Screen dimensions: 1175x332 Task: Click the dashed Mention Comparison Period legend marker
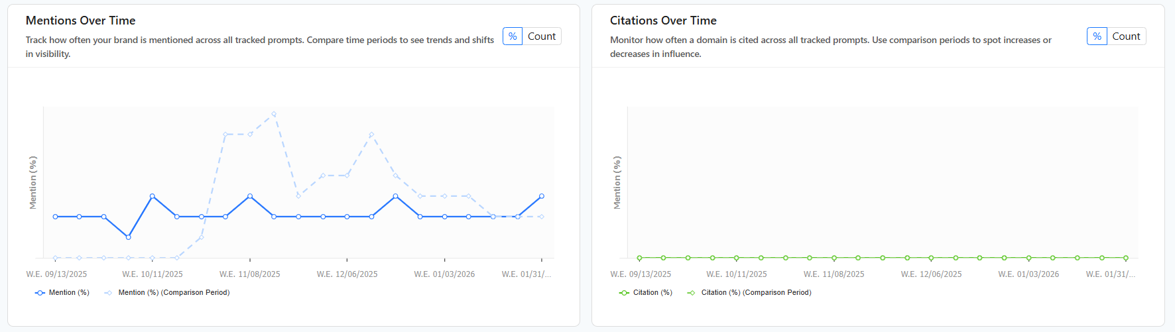[x=109, y=293]
